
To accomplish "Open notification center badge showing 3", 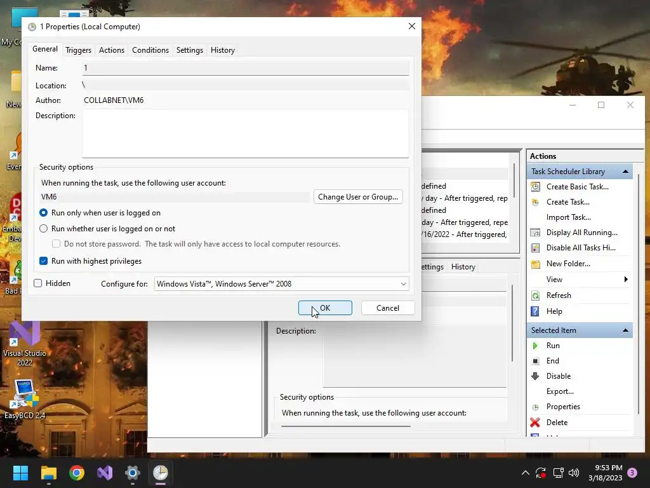I will coord(632,473).
